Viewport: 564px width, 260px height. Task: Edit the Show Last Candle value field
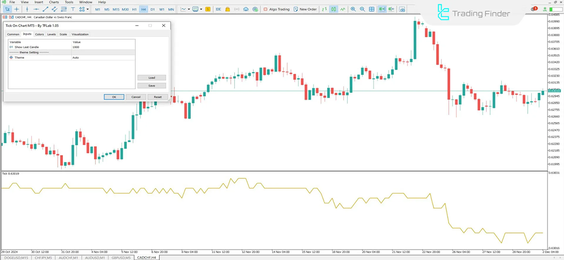pyautogui.click(x=103, y=47)
